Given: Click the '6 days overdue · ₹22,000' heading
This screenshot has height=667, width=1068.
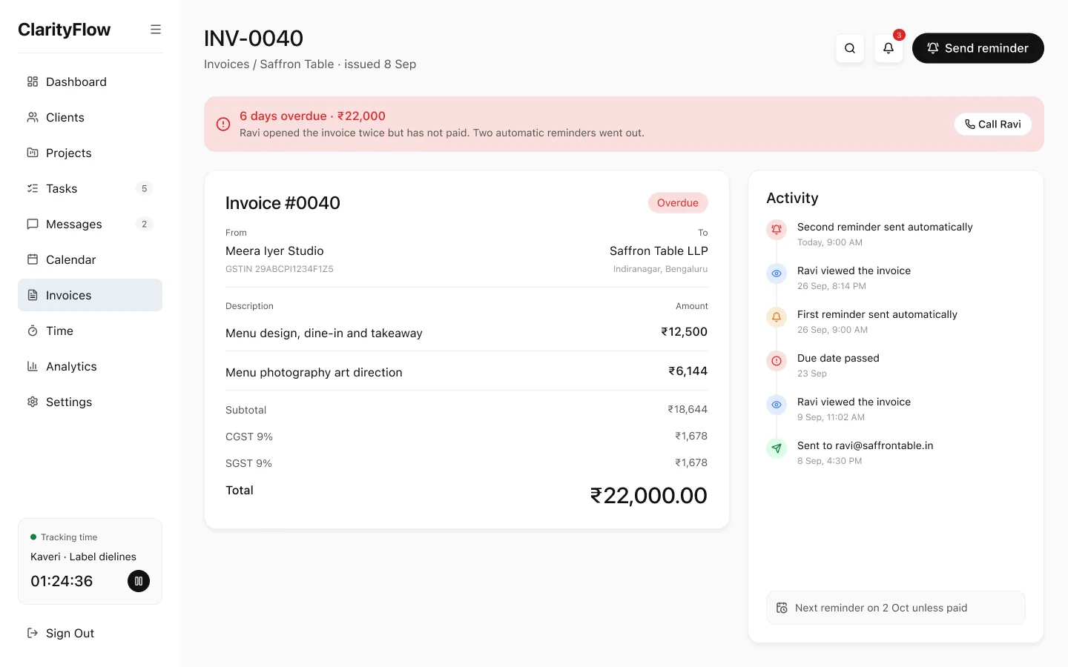Looking at the screenshot, I should pyautogui.click(x=312, y=116).
